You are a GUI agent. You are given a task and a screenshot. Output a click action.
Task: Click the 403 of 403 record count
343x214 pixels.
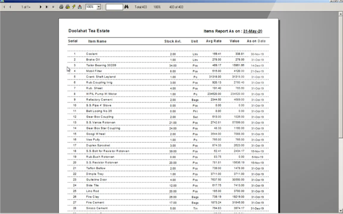coord(176,7)
